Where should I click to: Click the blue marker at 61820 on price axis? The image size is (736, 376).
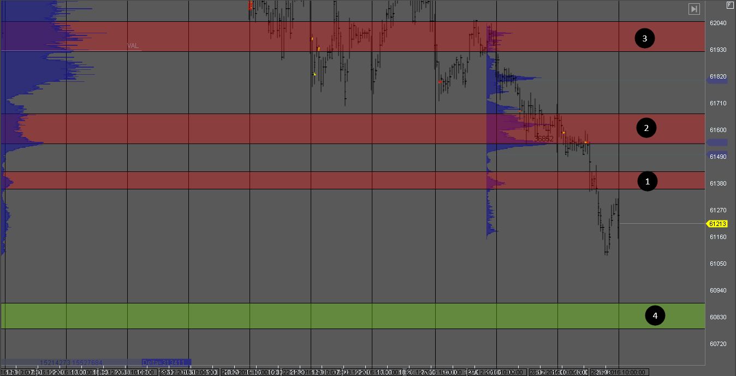click(x=717, y=78)
